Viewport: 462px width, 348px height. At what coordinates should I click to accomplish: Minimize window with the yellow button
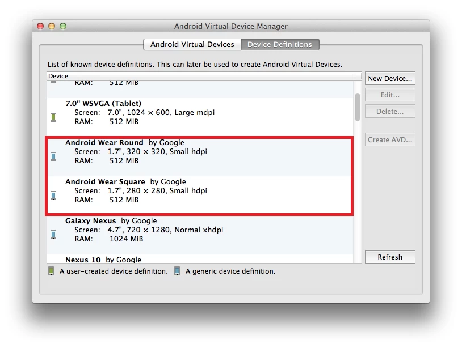52,26
